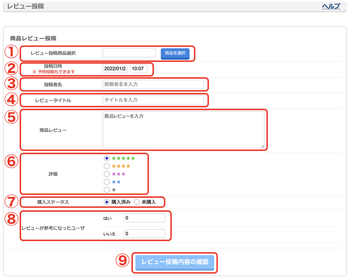The image size is (350, 279).
Task: Select the two-star rating radio button
Action: [x=107, y=182]
